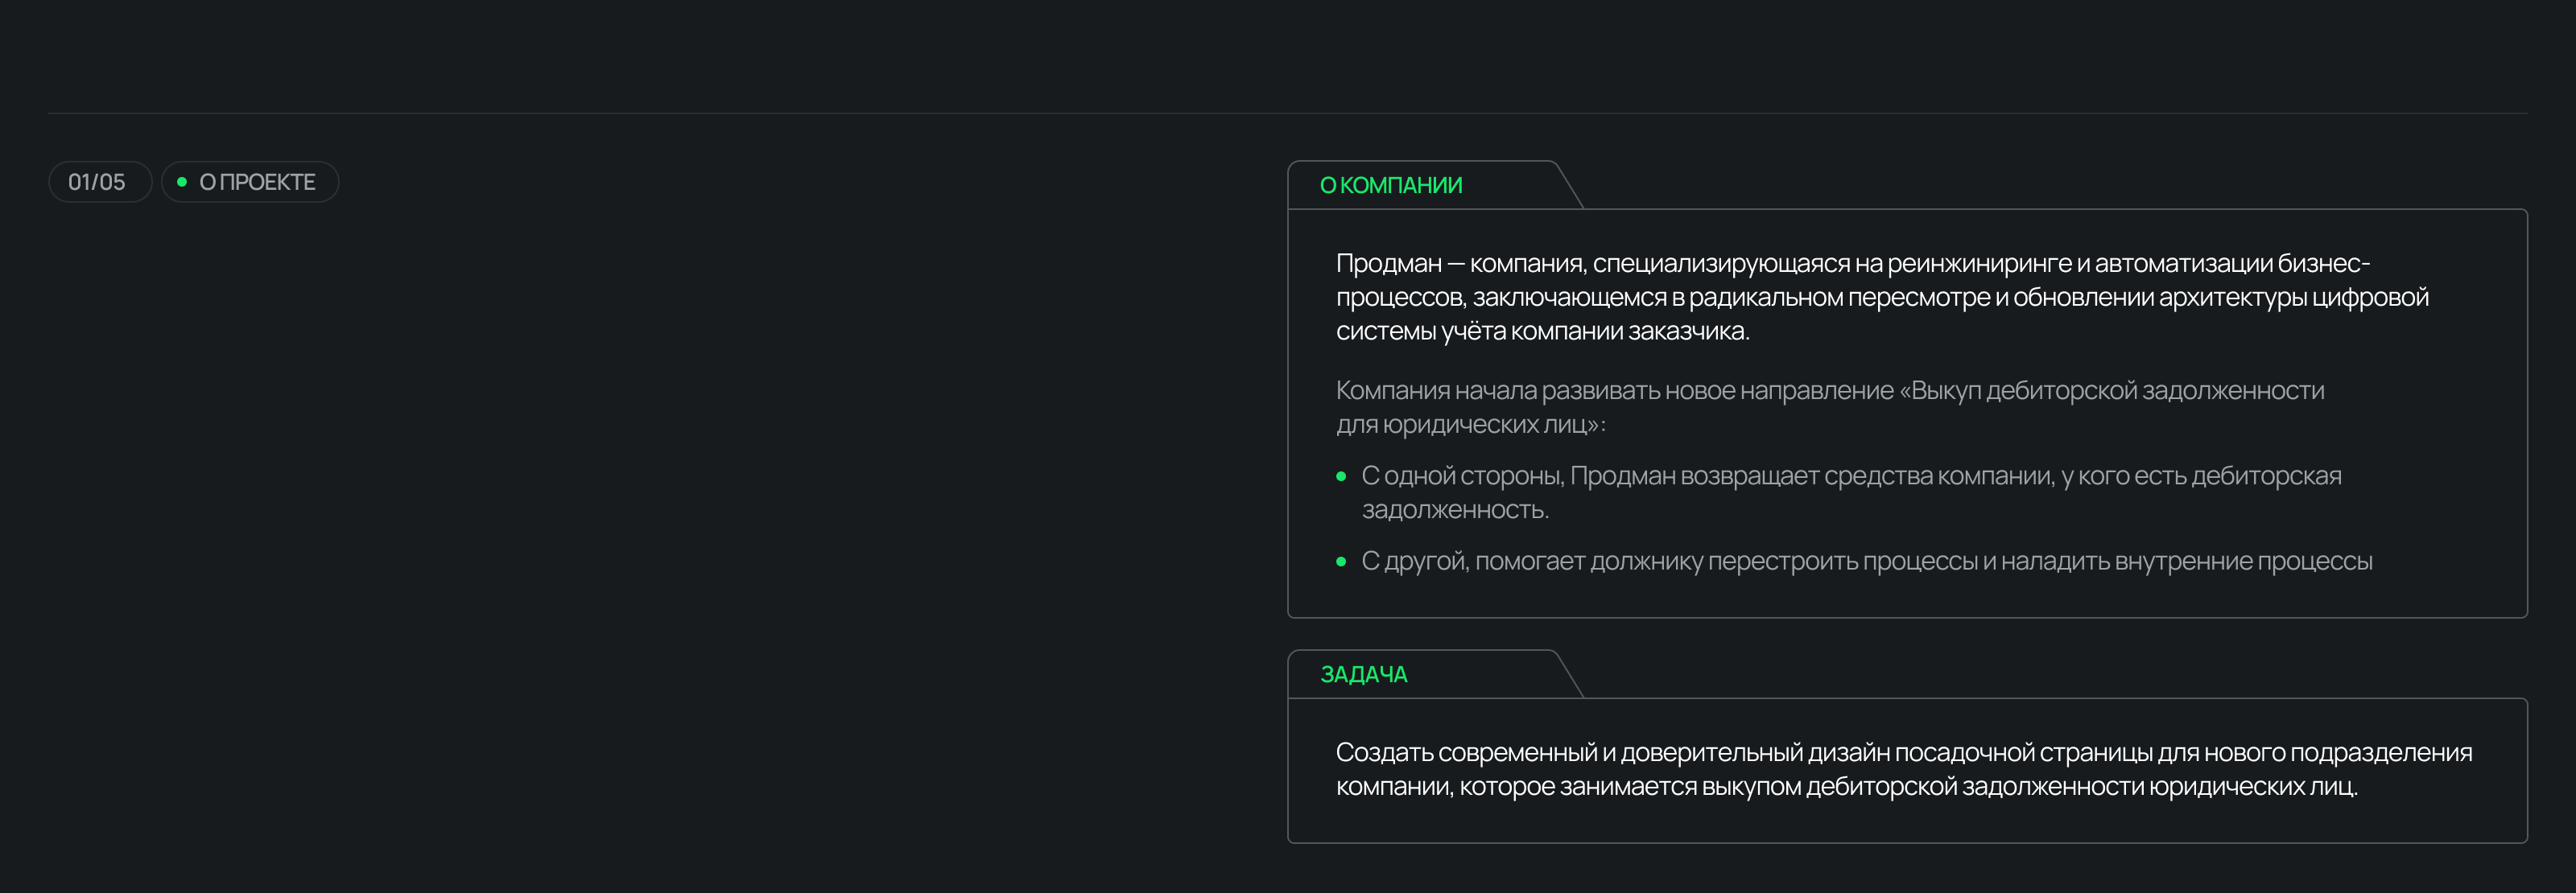Click the word 'Продман' starting the first paragraph

point(1388,264)
